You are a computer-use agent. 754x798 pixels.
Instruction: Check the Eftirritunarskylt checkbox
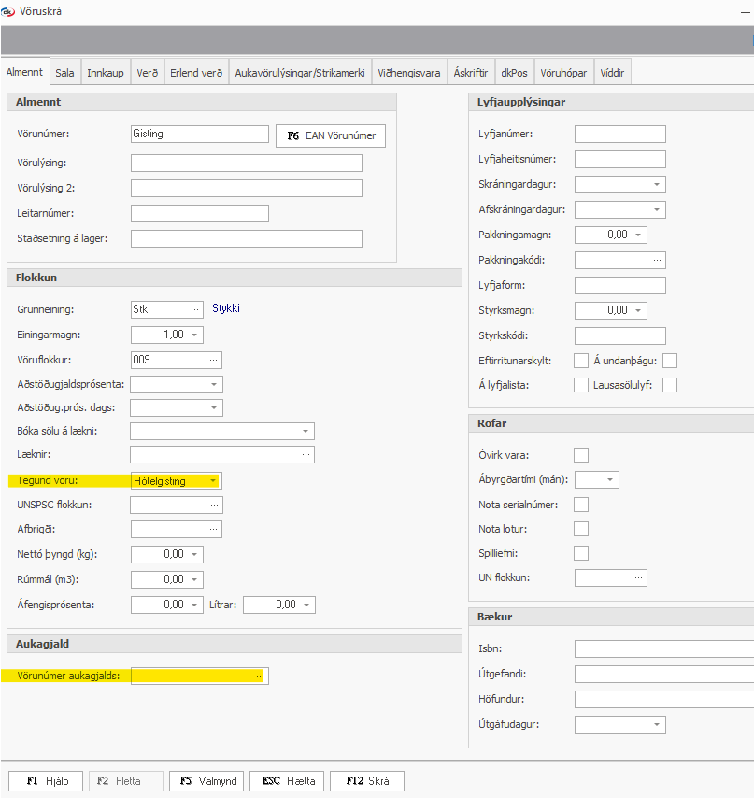pyautogui.click(x=581, y=361)
